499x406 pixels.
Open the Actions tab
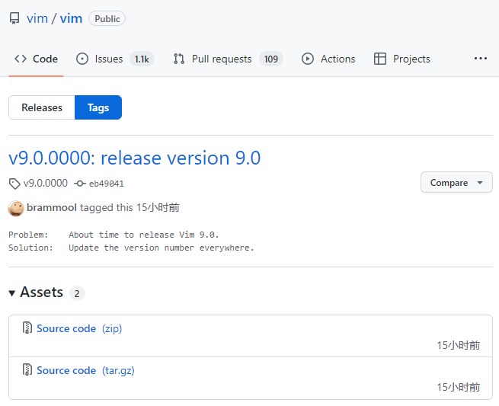328,59
